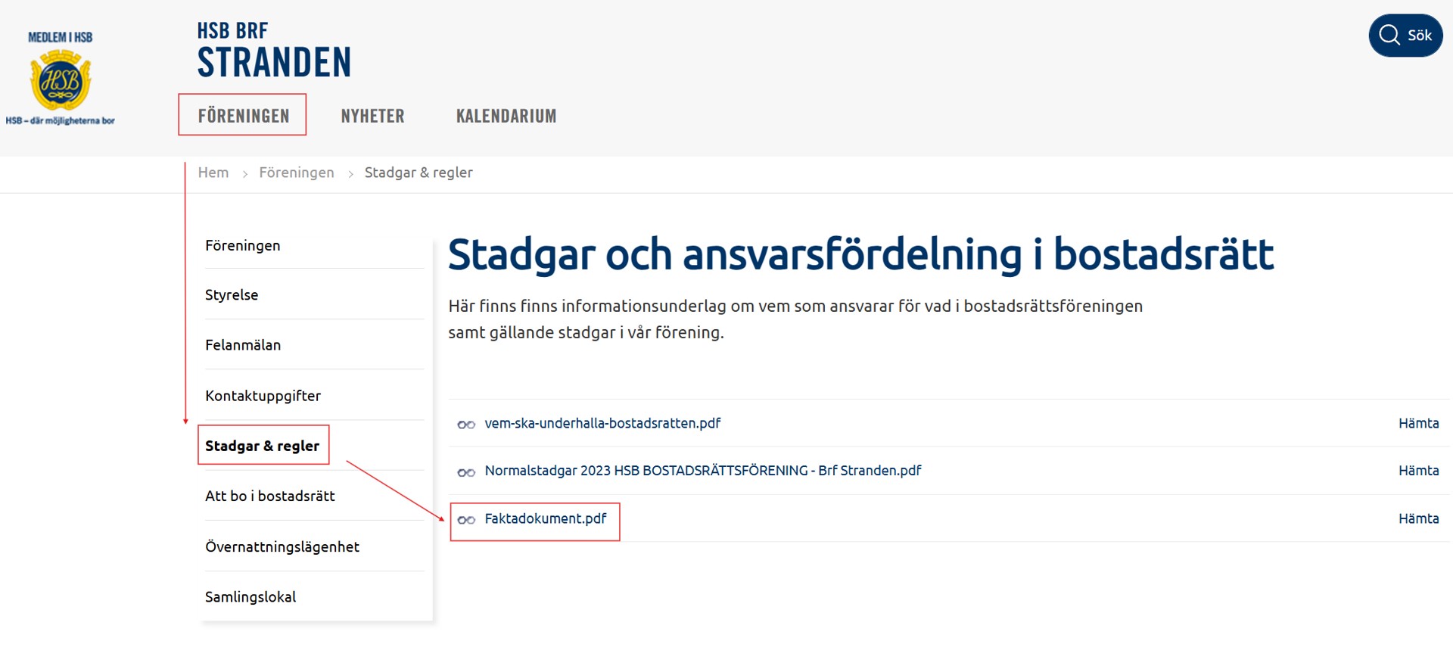Open the Föreningen main menu
Screen dimensions: 1453x666
243,116
